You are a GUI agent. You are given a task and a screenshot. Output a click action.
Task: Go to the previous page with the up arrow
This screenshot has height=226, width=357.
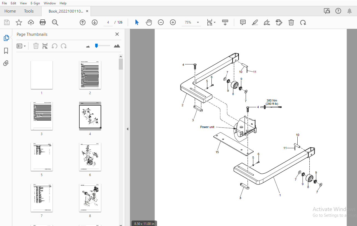pyautogui.click(x=83, y=22)
